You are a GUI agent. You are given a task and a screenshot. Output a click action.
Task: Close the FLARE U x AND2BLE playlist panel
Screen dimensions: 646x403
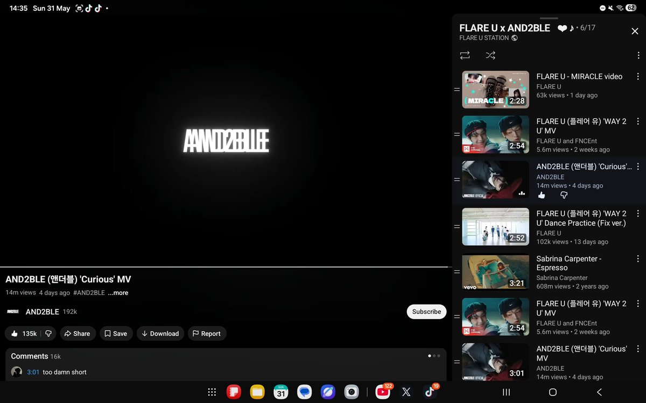(635, 31)
